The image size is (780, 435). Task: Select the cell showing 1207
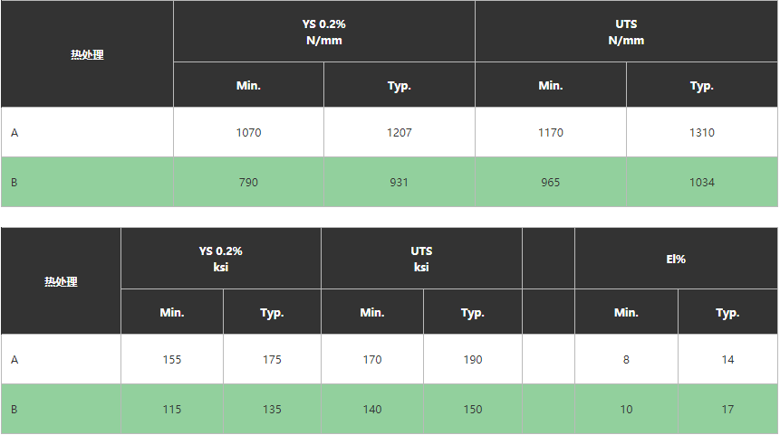(400, 133)
